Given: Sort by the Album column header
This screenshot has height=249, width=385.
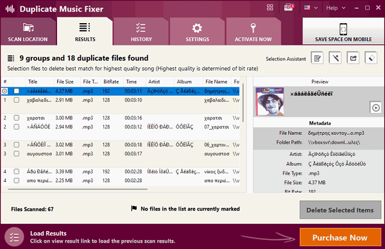Looking at the screenshot, I should pos(188,82).
